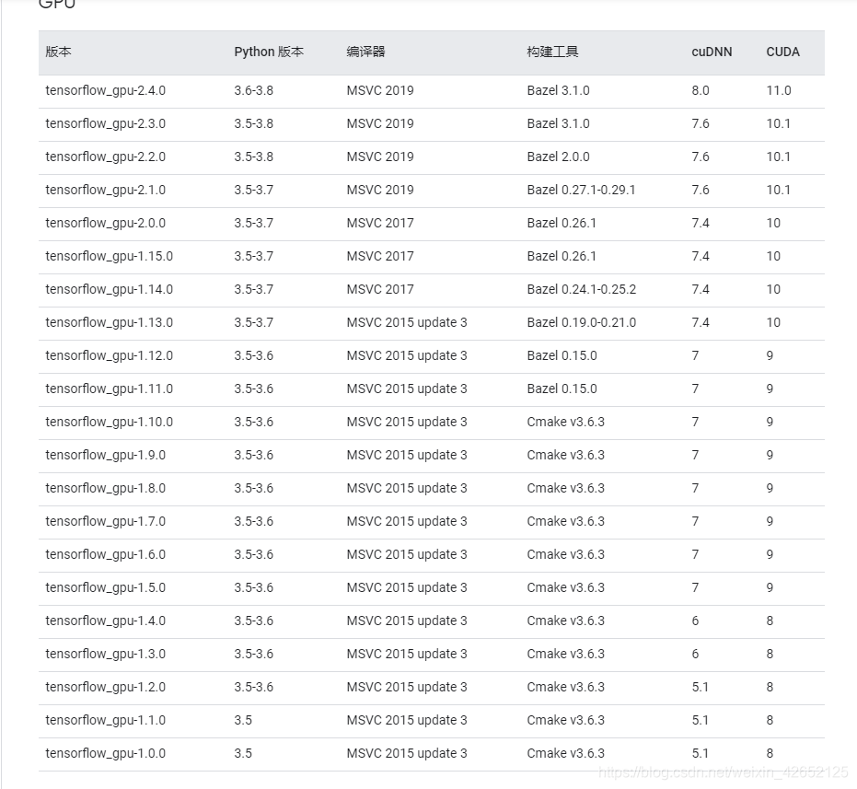Select the tensorflow_gpu-1.7.0 cell
The image size is (857, 789).
tap(106, 522)
